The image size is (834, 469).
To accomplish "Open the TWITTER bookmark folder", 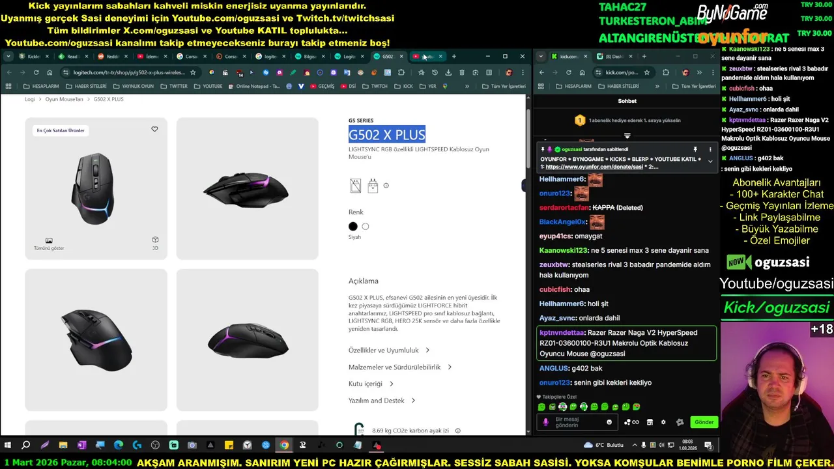I will click(174, 86).
